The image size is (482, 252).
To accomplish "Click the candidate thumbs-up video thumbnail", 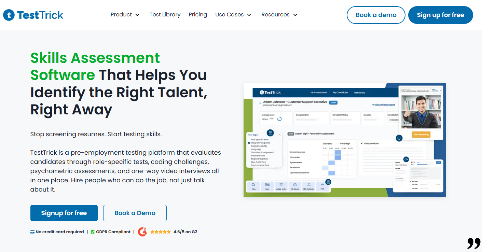I will (421, 111).
